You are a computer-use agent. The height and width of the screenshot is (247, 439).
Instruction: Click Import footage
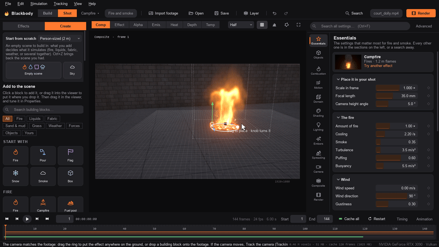(x=163, y=13)
